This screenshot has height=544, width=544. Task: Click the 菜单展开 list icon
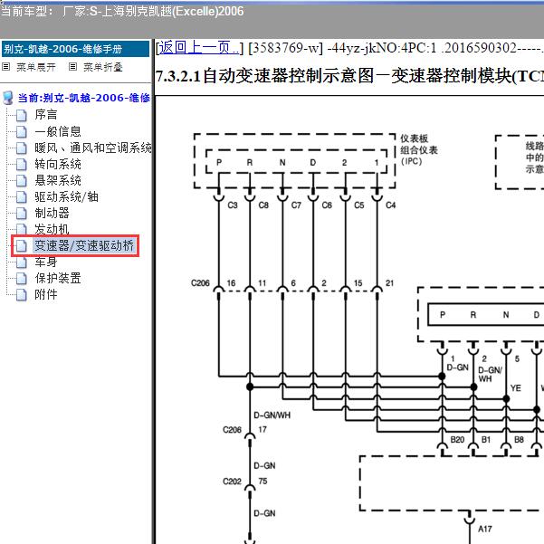(6, 67)
